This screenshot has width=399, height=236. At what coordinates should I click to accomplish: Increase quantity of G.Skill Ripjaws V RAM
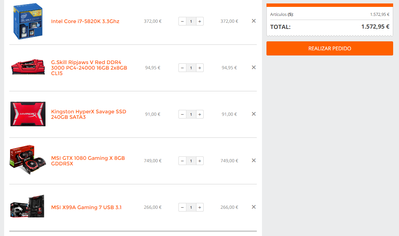[x=200, y=68]
